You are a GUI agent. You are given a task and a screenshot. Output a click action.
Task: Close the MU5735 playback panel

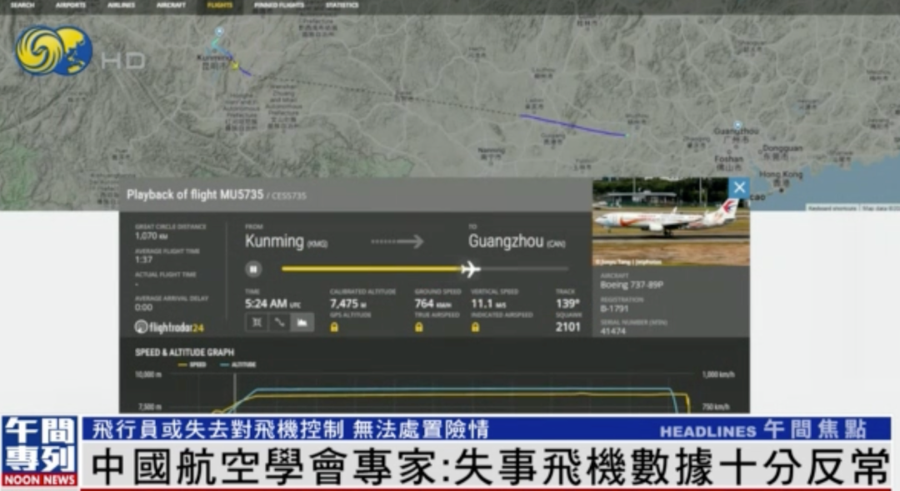[x=738, y=187]
